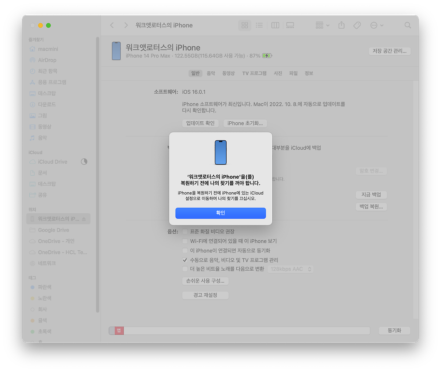Click 백업 복원... button
Screen dimensions: 441x372
tap(371, 207)
